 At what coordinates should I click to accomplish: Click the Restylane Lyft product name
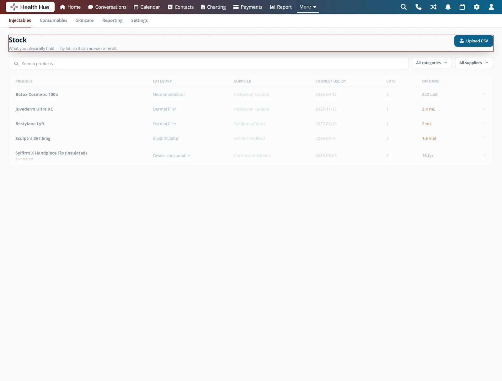click(x=30, y=124)
